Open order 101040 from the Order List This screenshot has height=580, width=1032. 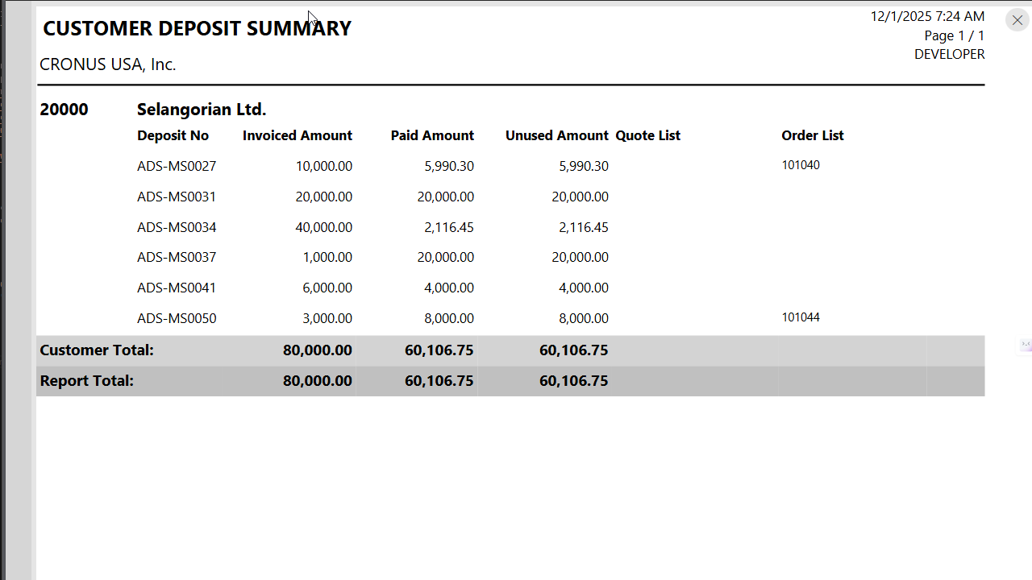[x=801, y=164]
